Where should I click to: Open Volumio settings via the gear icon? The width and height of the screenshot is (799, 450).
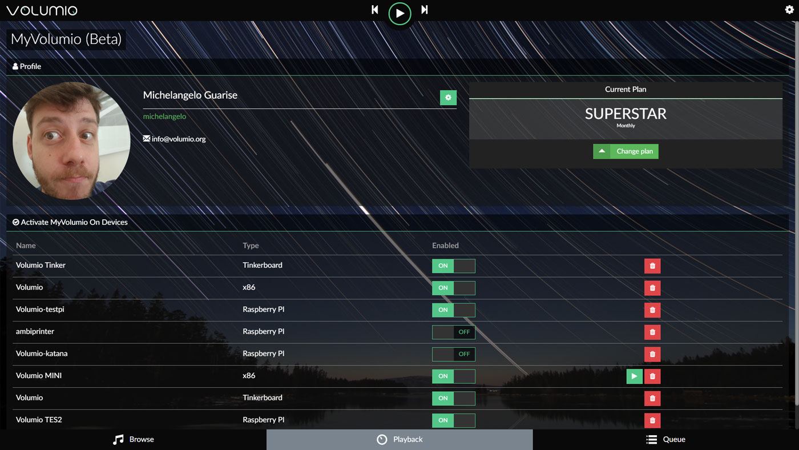pos(789,9)
